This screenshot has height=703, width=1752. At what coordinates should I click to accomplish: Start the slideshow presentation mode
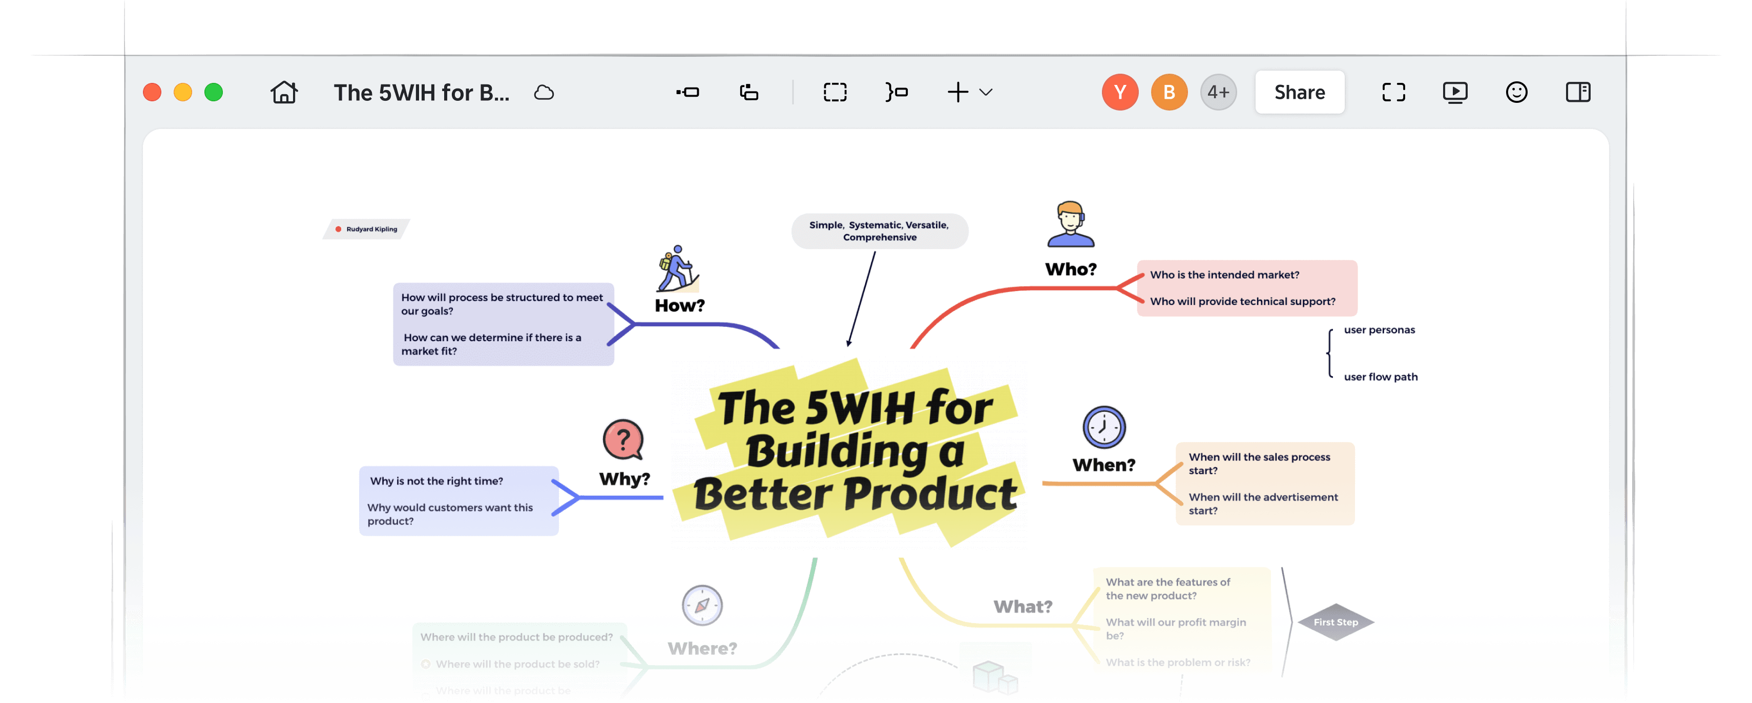click(x=1455, y=92)
